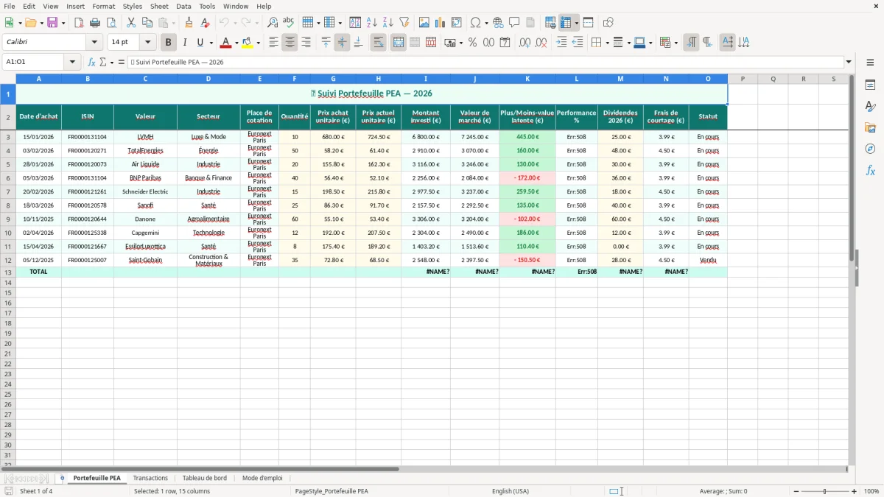This screenshot has height=497, width=884.
Task: Toggle Bold formatting
Action: (168, 43)
